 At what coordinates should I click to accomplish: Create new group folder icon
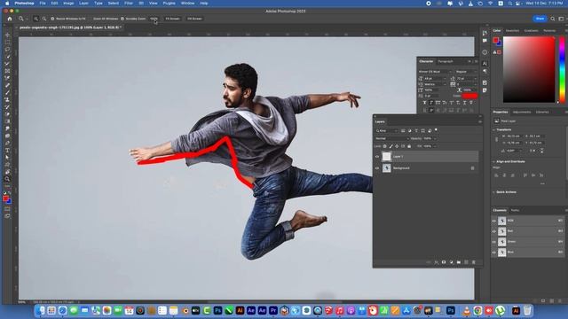459,262
